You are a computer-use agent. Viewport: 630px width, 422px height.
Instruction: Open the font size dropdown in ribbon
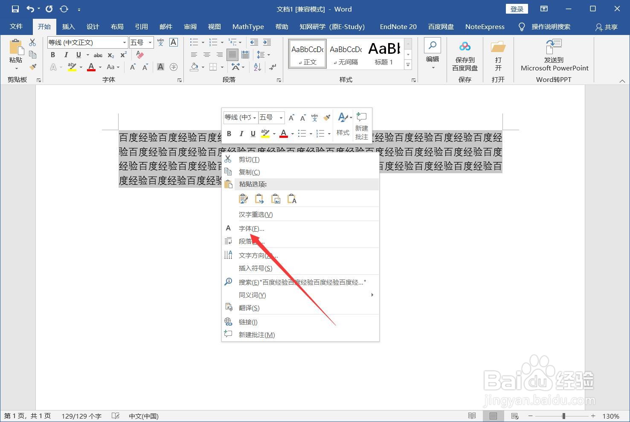coord(150,42)
